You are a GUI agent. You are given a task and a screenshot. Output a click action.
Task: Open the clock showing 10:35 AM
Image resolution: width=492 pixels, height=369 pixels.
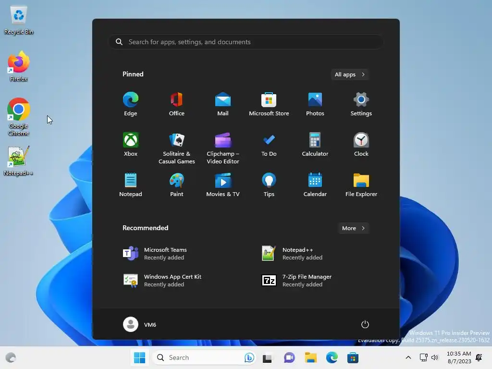pyautogui.click(x=459, y=357)
